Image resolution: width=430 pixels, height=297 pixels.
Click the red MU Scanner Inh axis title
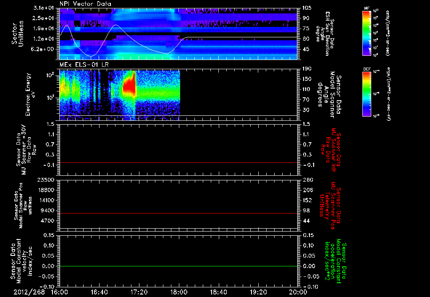(330, 150)
